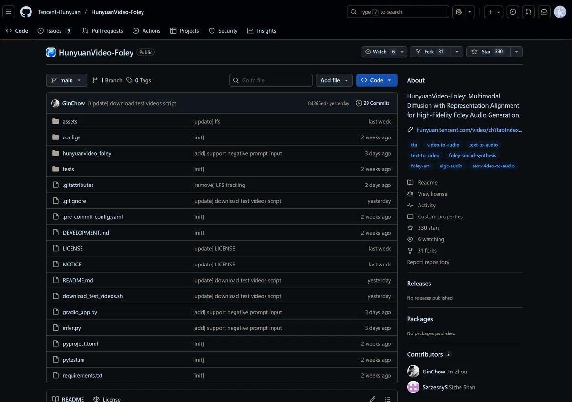This screenshot has width=572, height=402.
Task: Open the green Code clone dropdown
Action: (x=377, y=80)
